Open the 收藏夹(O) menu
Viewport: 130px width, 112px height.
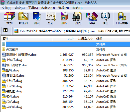48,8
